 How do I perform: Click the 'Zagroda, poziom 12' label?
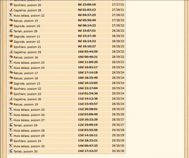pos(27,42)
